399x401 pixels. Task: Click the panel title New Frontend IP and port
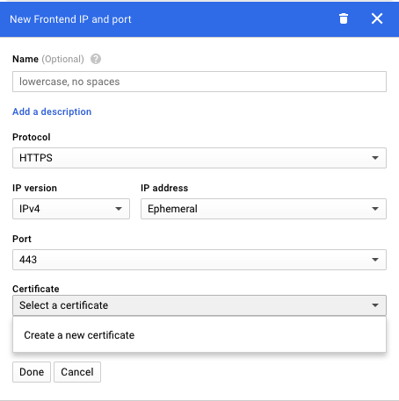pyautogui.click(x=70, y=19)
